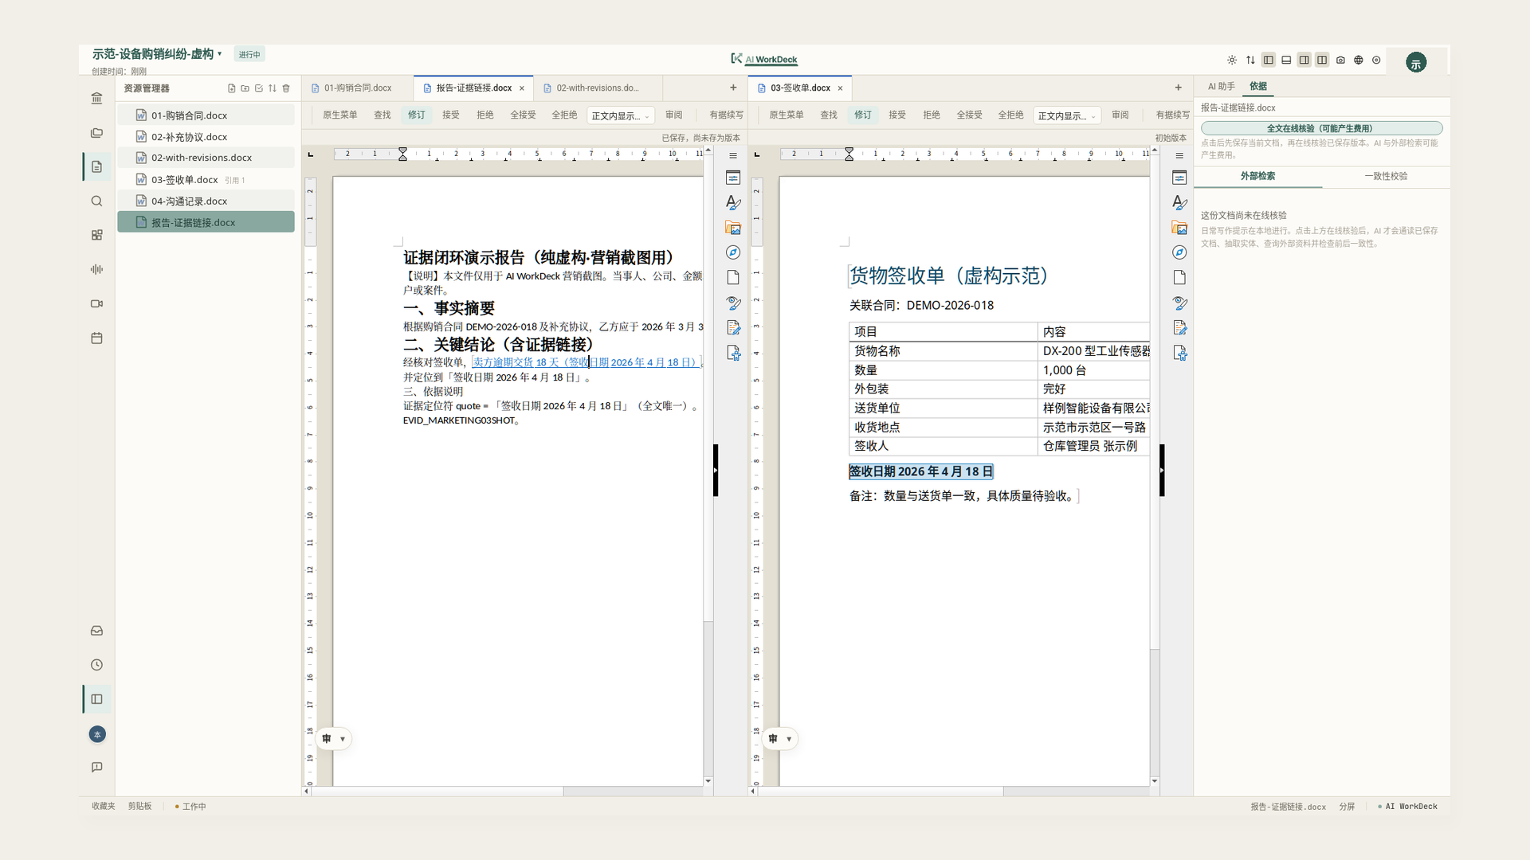The height and width of the screenshot is (860, 1530).
Task: Open 正文内显示 dropdown in right document toolbar
Action: (x=1067, y=115)
